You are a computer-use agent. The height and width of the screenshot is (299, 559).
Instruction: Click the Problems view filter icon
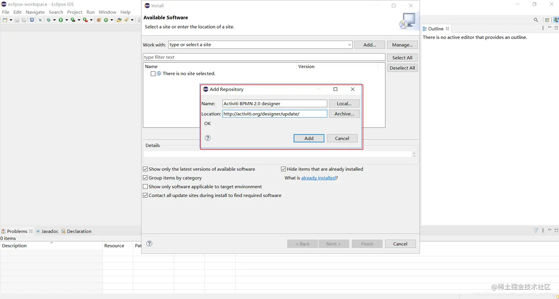click(x=536, y=230)
